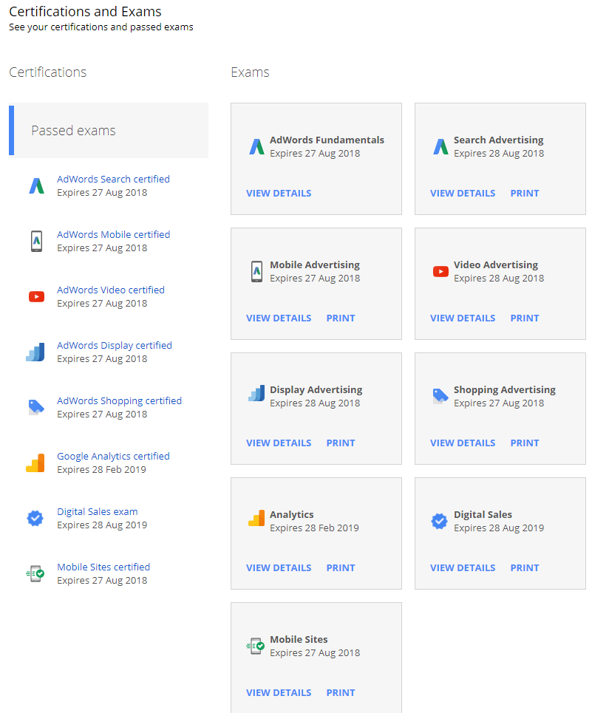Click the AdWords Shopping certified tag icon
The width and height of the screenshot is (609, 713).
click(x=36, y=407)
